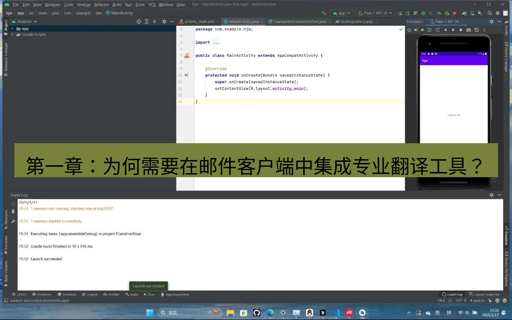Switch to ExampleInstrumentedTest.java tab
The height and width of the screenshot is (320, 512).
click(300, 21)
